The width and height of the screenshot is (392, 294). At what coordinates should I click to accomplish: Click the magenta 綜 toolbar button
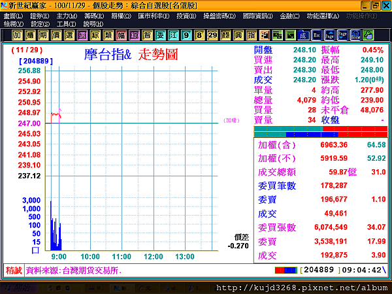coord(134,35)
